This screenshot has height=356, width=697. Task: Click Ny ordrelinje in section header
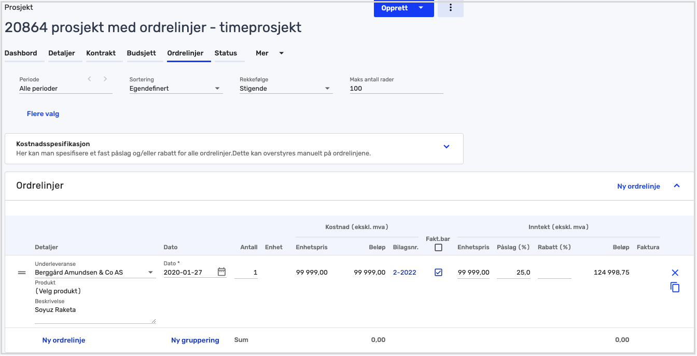point(638,186)
